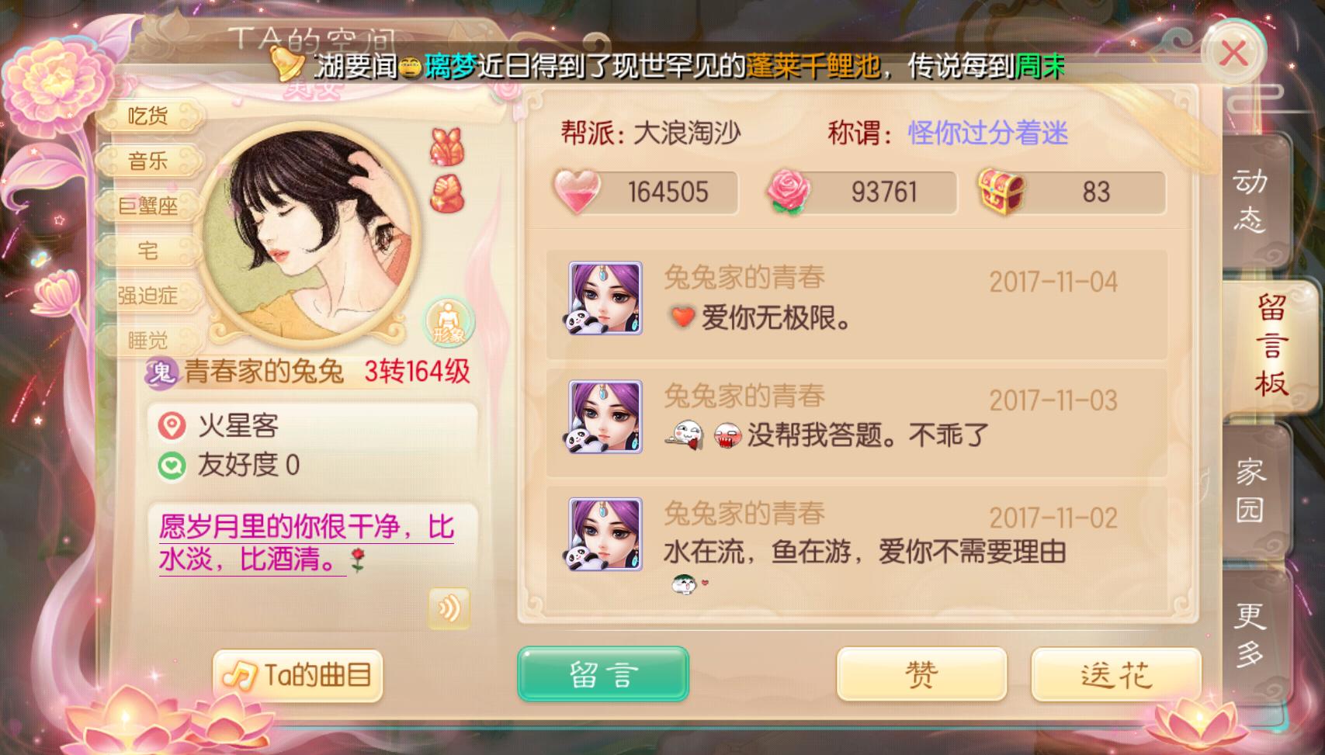Tap the voice playback speaker icon

[449, 608]
